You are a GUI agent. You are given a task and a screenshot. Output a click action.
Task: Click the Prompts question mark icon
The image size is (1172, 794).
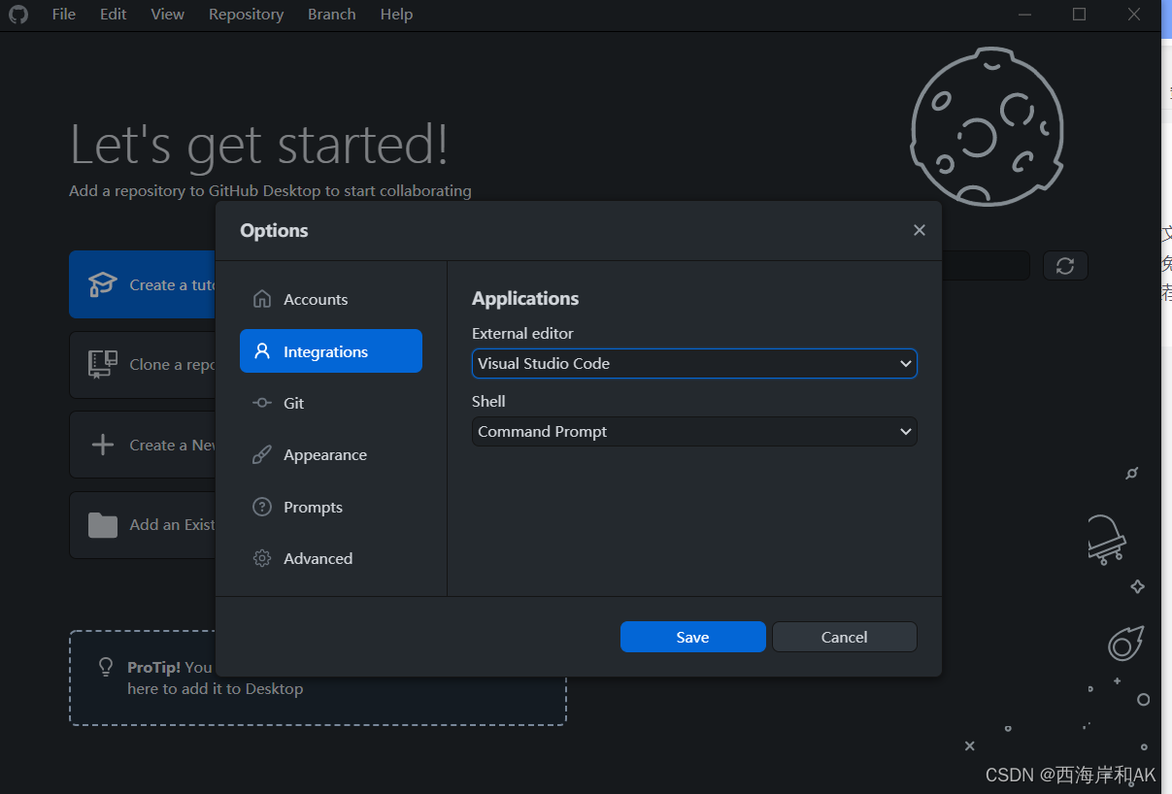(x=261, y=507)
